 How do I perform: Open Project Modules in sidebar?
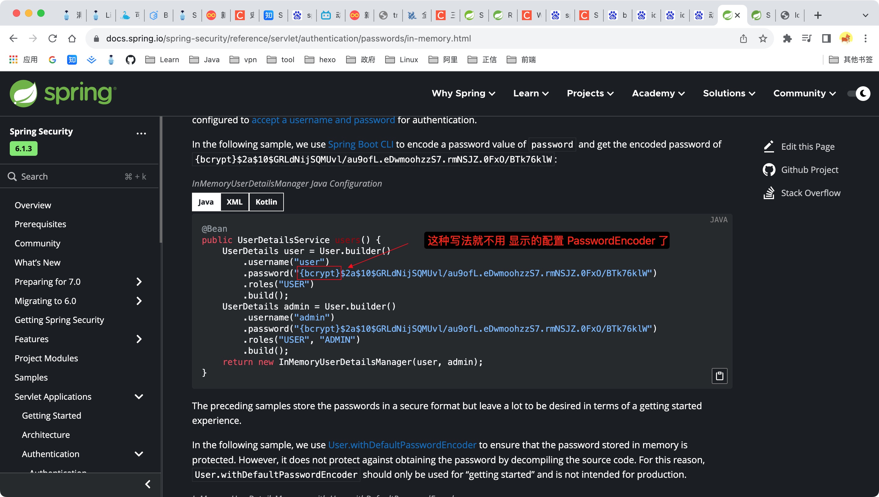pyautogui.click(x=46, y=358)
